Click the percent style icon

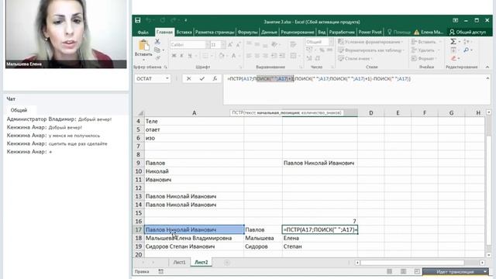point(322,50)
